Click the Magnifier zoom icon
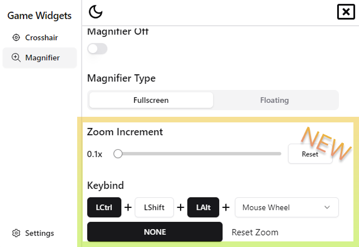This screenshot has height=247, width=359. pyautogui.click(x=16, y=58)
